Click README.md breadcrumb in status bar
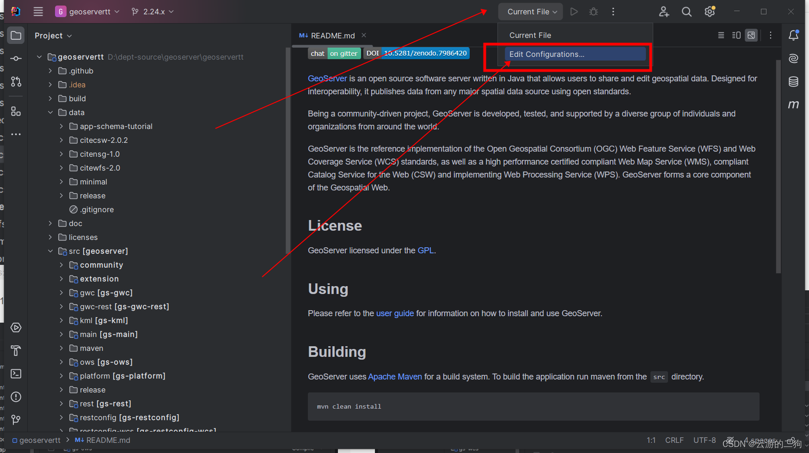 [103, 440]
